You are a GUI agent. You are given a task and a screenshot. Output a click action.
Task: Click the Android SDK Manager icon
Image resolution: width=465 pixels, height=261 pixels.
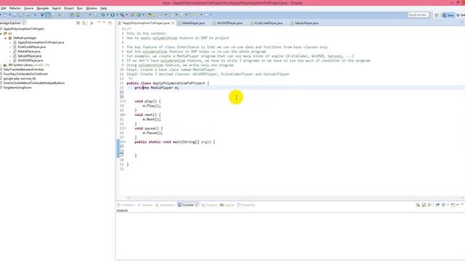[72, 14]
